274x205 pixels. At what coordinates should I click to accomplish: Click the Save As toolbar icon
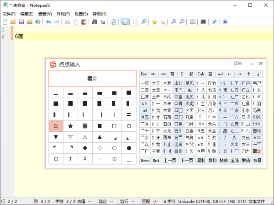[30, 22]
